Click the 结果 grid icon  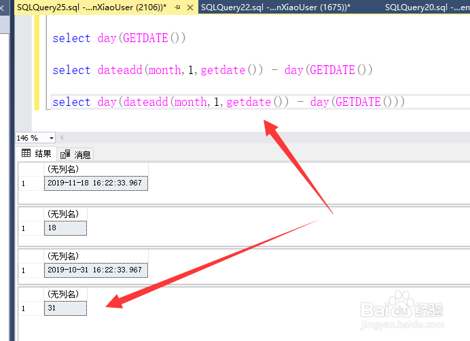26,154
